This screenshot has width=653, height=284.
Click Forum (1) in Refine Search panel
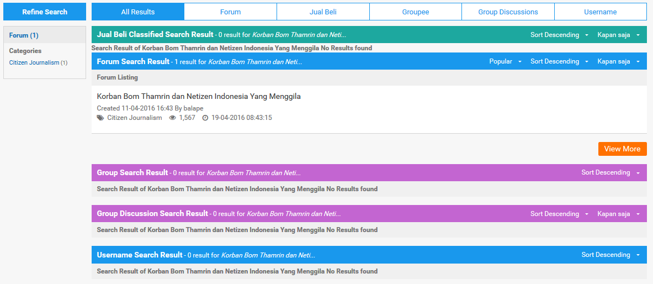click(24, 35)
